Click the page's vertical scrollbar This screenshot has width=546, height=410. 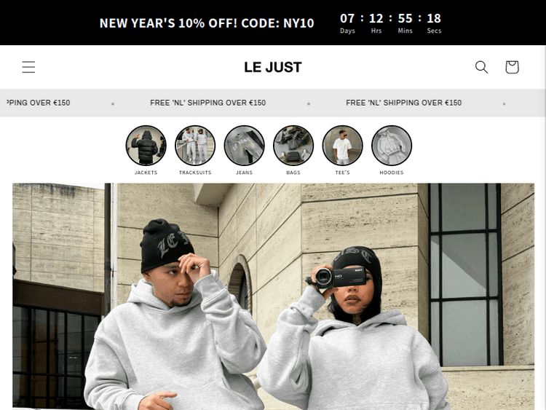coord(543,226)
